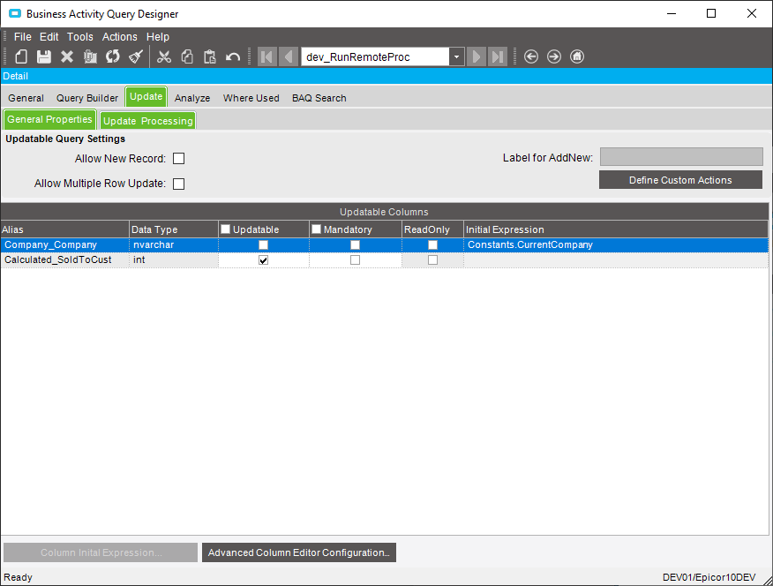Open the Edit menu
Viewport: 773px width, 586px height.
pos(49,37)
